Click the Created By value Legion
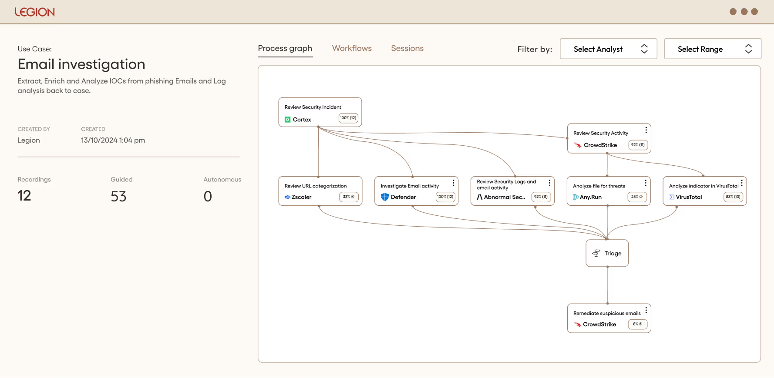The image size is (774, 378). [x=29, y=140]
